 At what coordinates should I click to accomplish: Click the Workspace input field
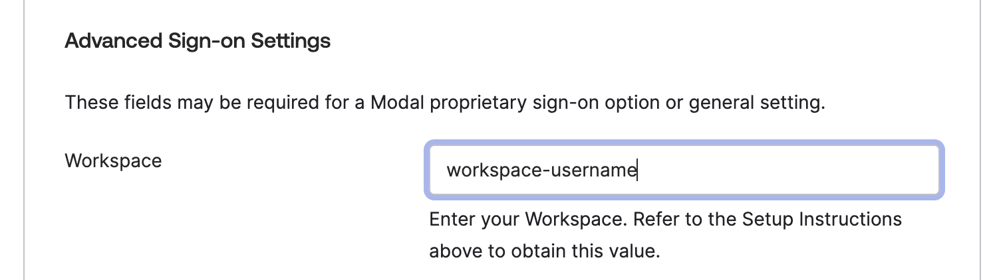[x=684, y=171]
